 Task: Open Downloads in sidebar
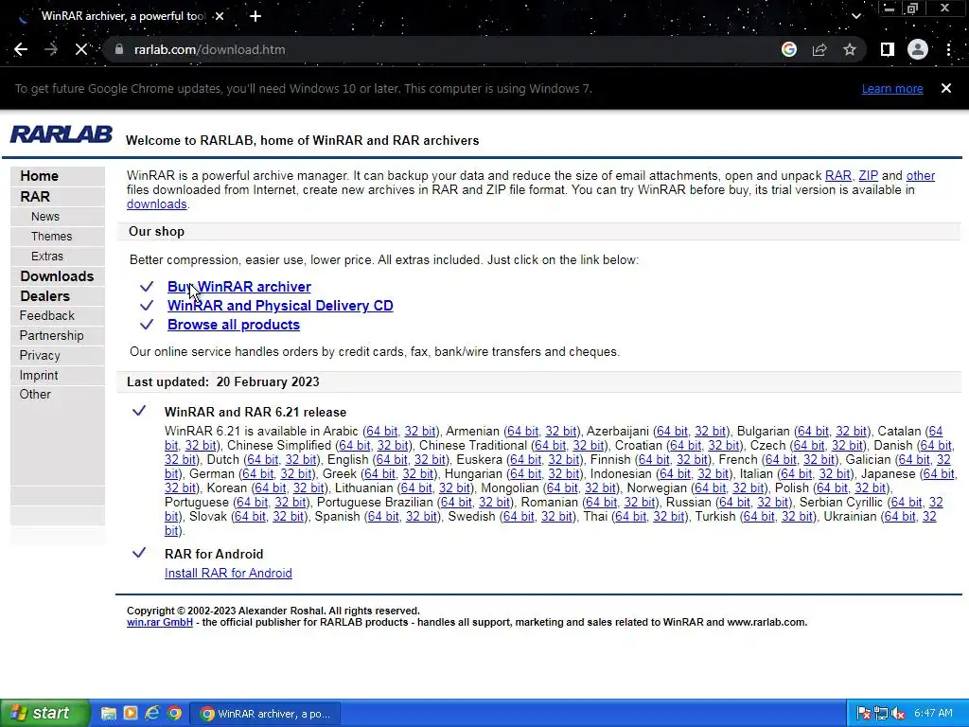click(57, 276)
